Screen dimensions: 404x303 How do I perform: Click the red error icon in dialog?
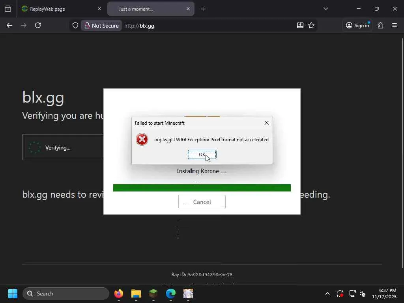[x=142, y=139]
